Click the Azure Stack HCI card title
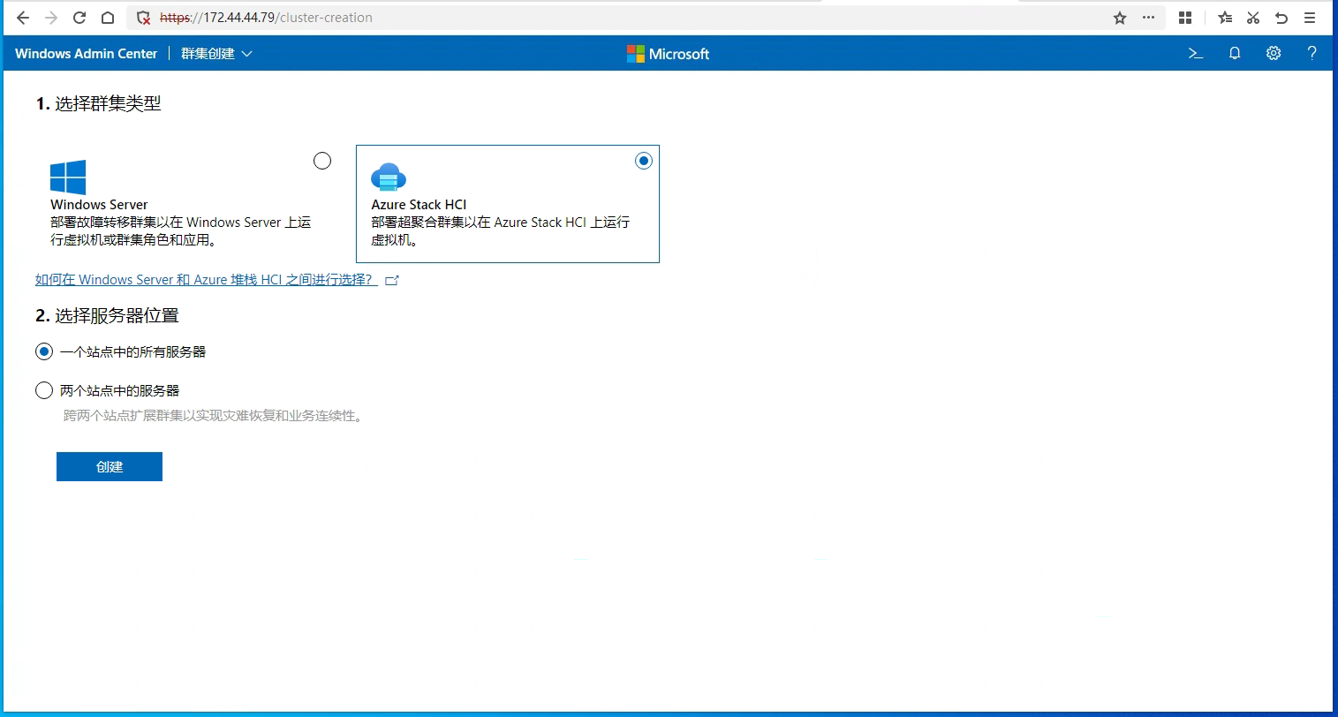 pos(419,205)
